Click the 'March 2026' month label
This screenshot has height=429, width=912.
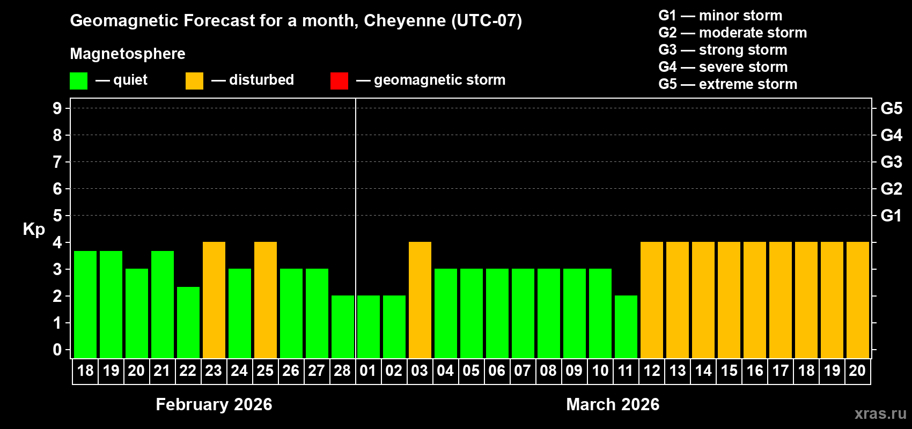tap(613, 404)
